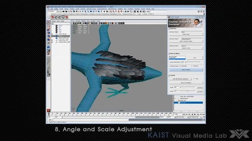Image resolution: width=252 pixels, height=141 pixels.
Task: Switch to the Custom shelf tab
Action: click(150, 14)
